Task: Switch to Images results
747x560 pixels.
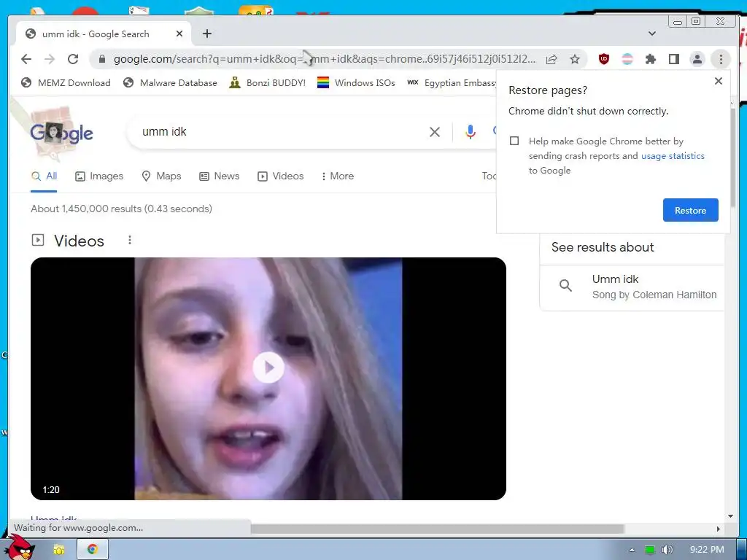Action: click(x=99, y=176)
